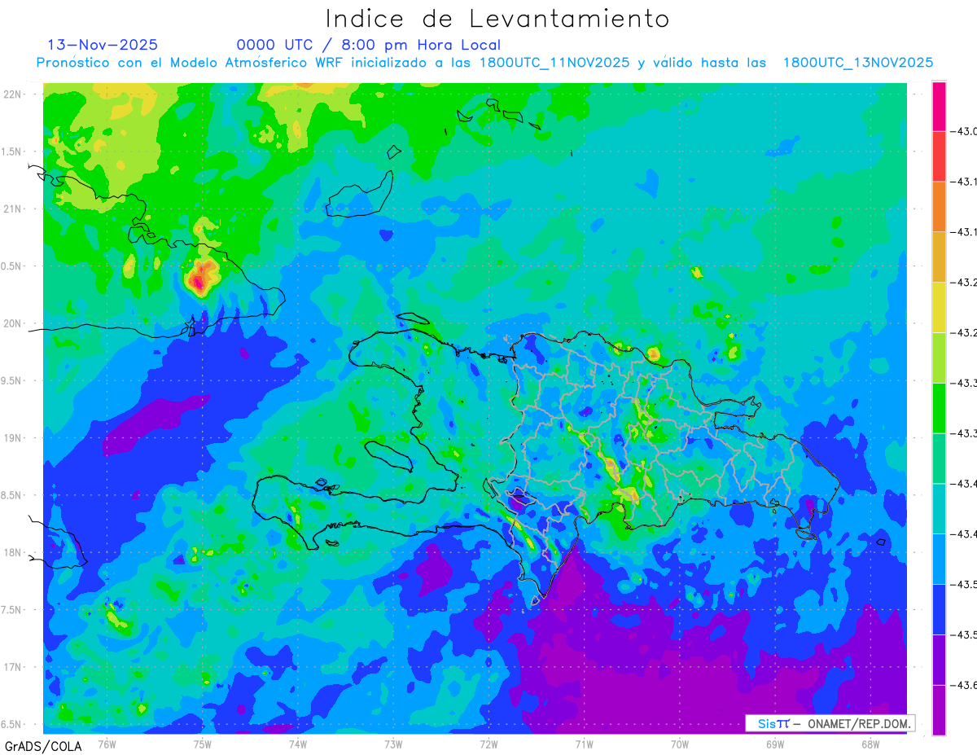The image size is (977, 755).
Task: Click the 20N latitude label
Action: [14, 323]
